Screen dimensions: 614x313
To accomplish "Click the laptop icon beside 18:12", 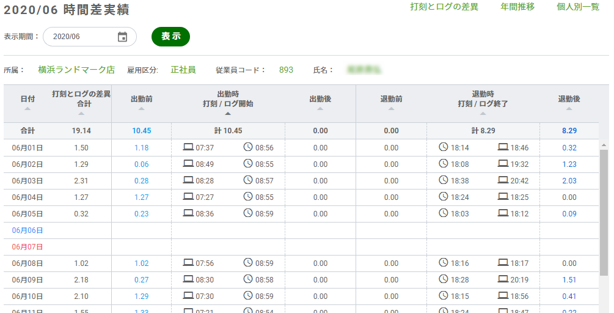I will click(503, 213).
